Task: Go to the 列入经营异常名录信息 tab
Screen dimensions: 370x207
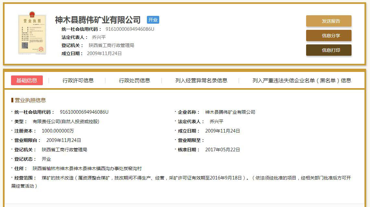Action: pyautogui.click(x=201, y=80)
